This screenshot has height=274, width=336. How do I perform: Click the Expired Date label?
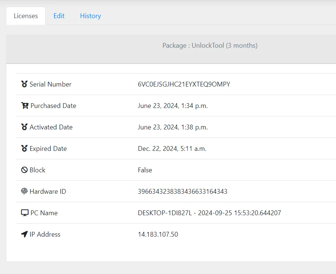pos(48,149)
